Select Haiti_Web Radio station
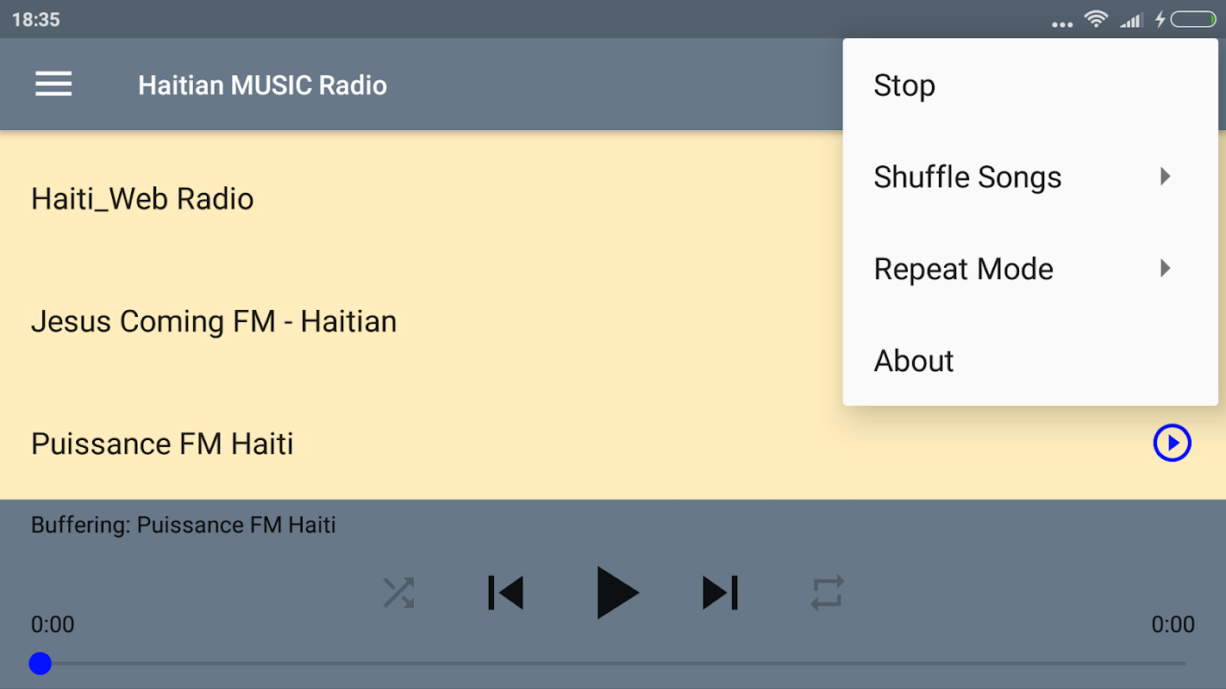1226x689 pixels. click(x=142, y=199)
